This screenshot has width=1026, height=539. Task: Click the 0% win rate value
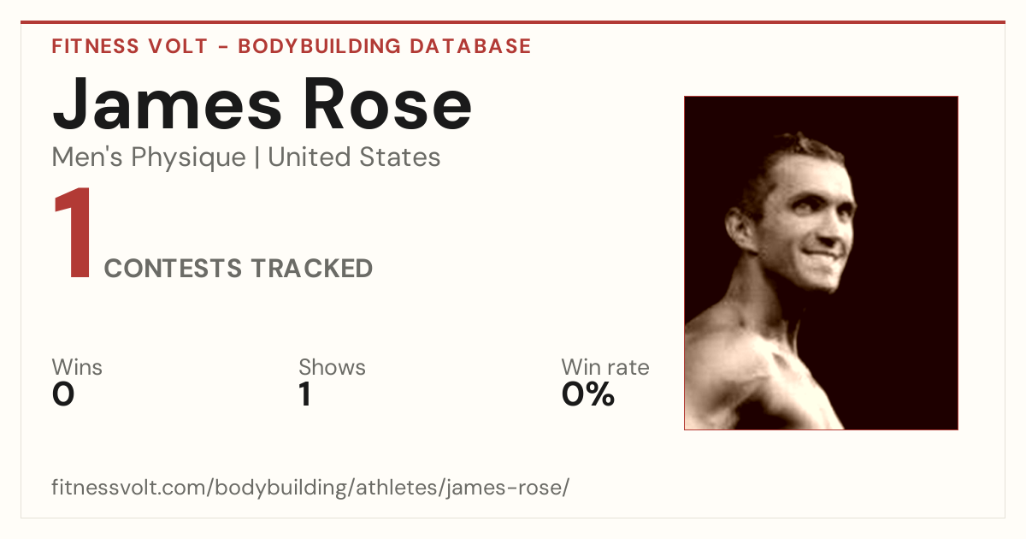[x=588, y=394]
